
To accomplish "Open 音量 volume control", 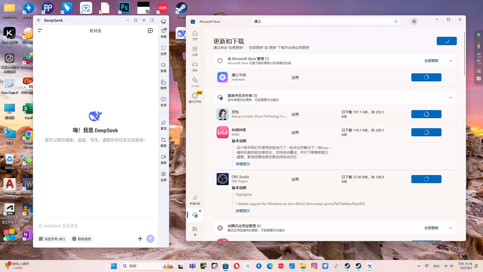I will (x=164, y=67).
